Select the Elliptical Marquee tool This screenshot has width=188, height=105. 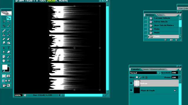tap(4, 18)
